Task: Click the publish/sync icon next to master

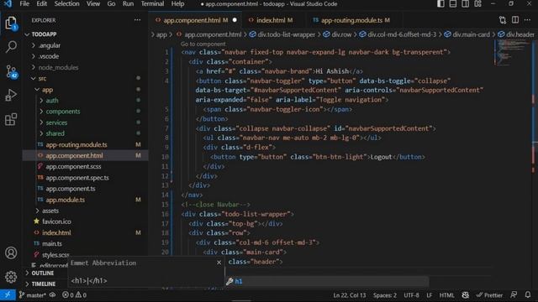Action: coord(52,294)
